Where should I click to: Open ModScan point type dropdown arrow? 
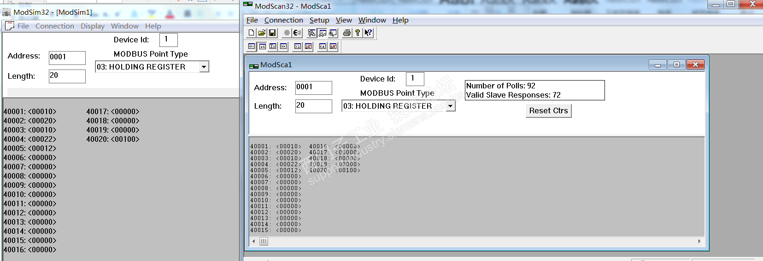pos(450,106)
